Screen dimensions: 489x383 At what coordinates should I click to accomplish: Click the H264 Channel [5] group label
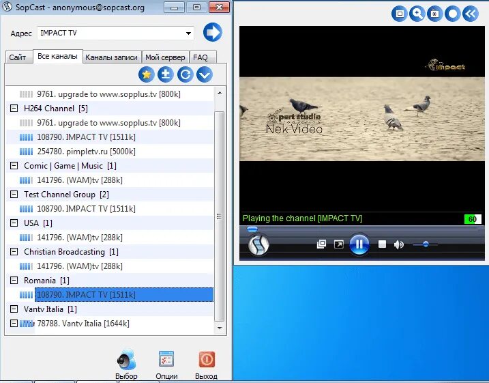[55, 109]
